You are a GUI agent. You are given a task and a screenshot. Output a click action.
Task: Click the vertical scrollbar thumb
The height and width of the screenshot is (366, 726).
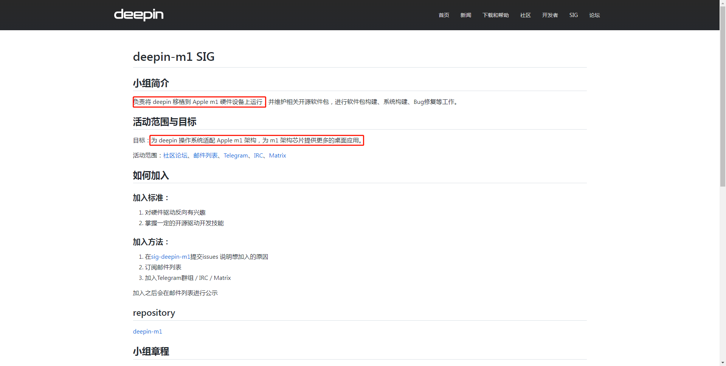[723, 97]
